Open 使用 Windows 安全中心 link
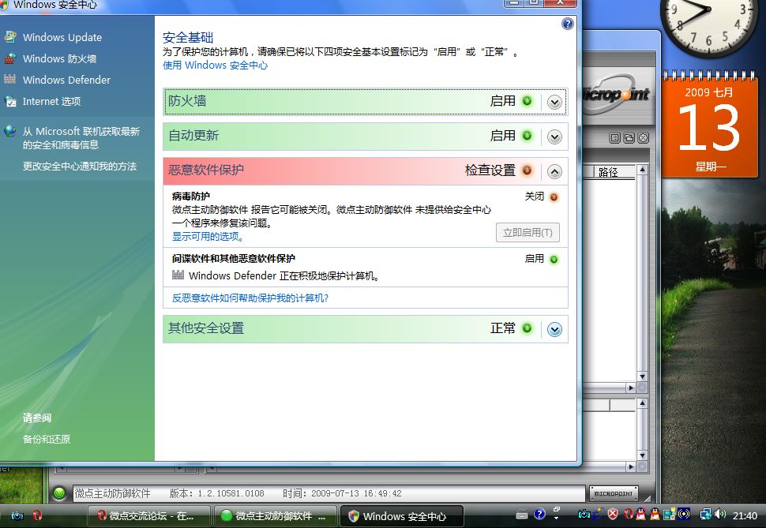The width and height of the screenshot is (766, 528). [x=215, y=65]
